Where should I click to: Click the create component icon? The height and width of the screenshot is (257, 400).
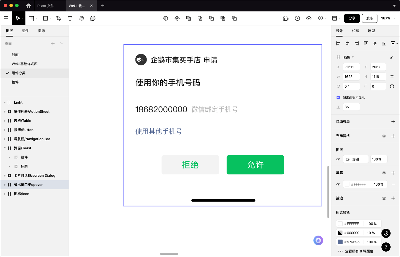tap(177, 18)
